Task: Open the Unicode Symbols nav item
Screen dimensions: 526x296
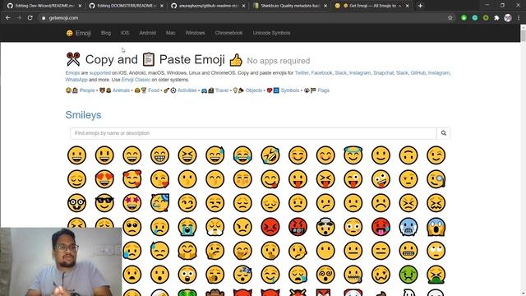Action: click(x=272, y=33)
